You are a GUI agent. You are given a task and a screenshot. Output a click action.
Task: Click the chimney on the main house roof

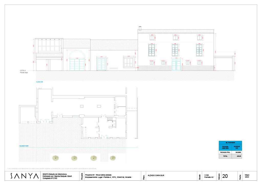tap(140, 28)
